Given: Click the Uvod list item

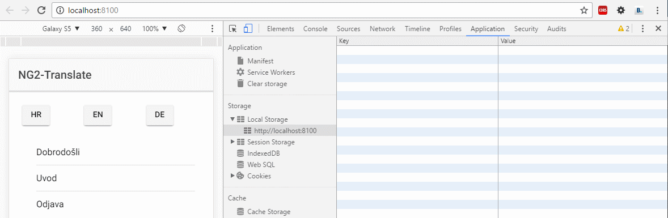Looking at the screenshot, I should [116, 178].
